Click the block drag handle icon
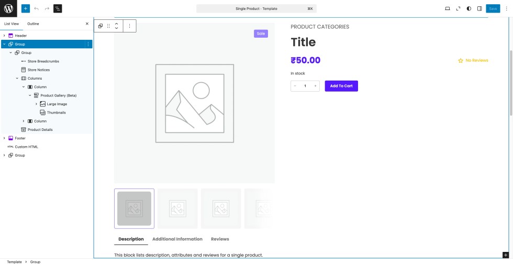The image size is (513, 265). tap(109, 26)
